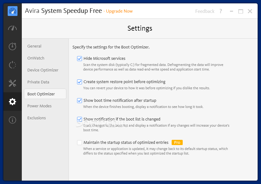The image size is (261, 184).
Task: Click the 'When the device finishes booting' description
Action: click(143, 107)
